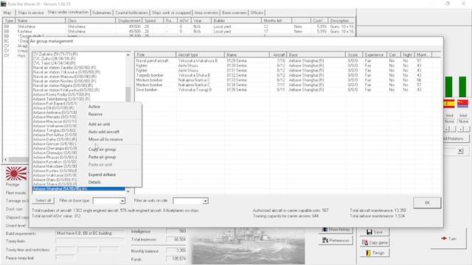472x265 pixels.
Task: Open Filter on base type dropdown
Action: point(122,201)
